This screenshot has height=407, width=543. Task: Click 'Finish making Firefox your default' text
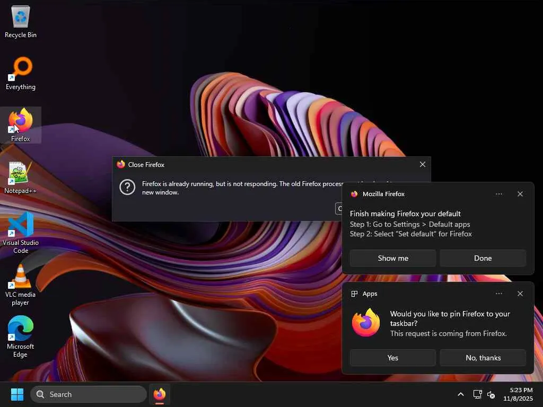pyautogui.click(x=405, y=214)
